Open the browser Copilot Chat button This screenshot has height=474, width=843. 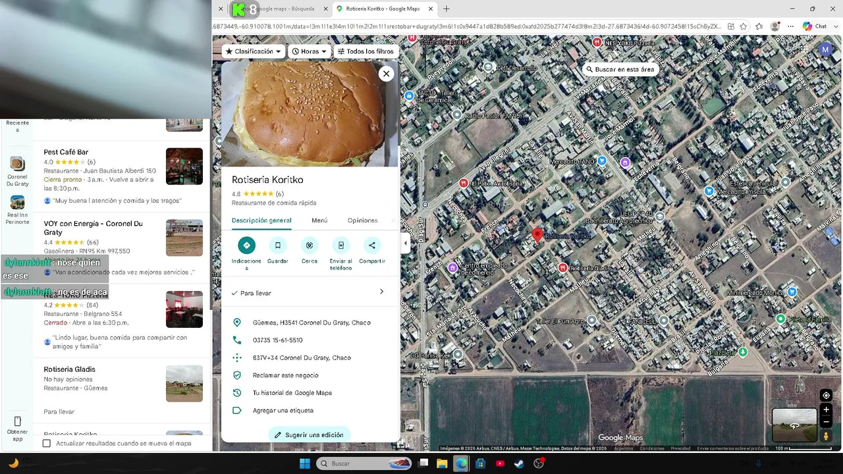pos(815,26)
